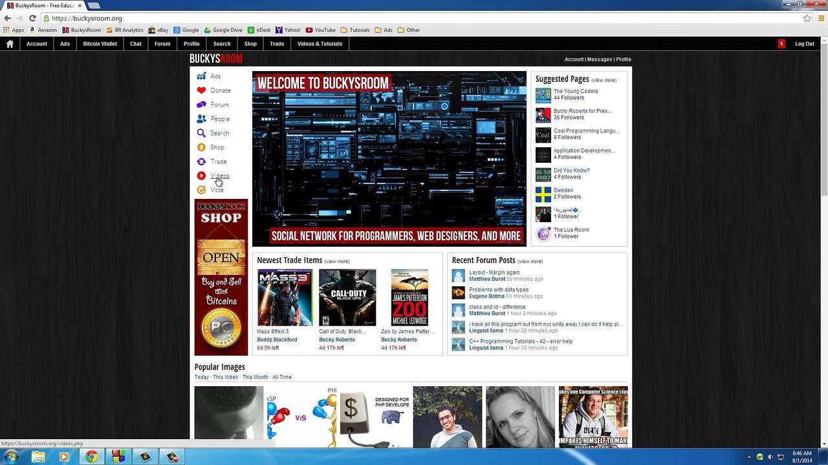828x465 pixels.
Task: Open the Apps bookmarks shortcut
Action: [14, 30]
